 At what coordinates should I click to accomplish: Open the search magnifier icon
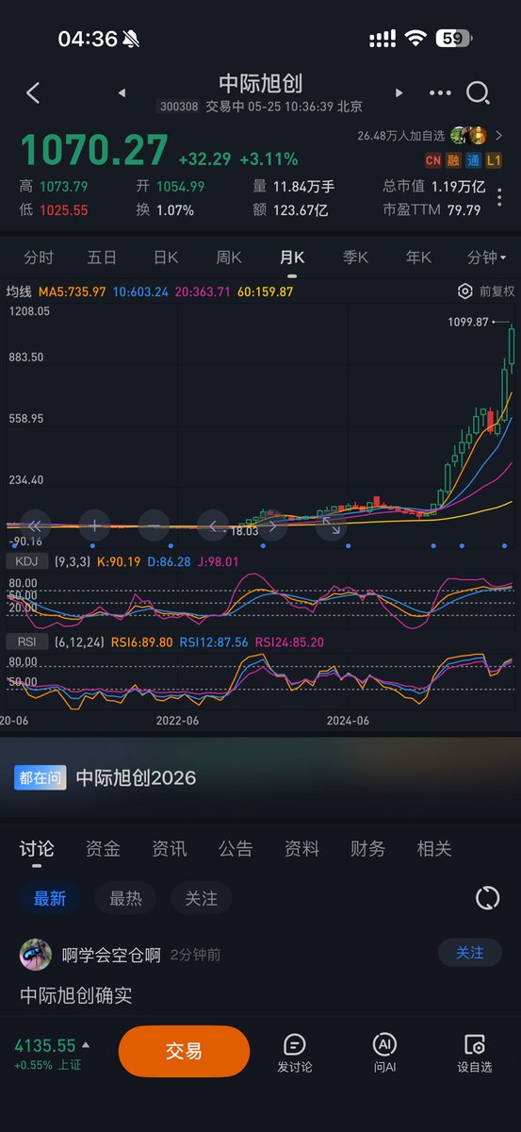pos(479,92)
